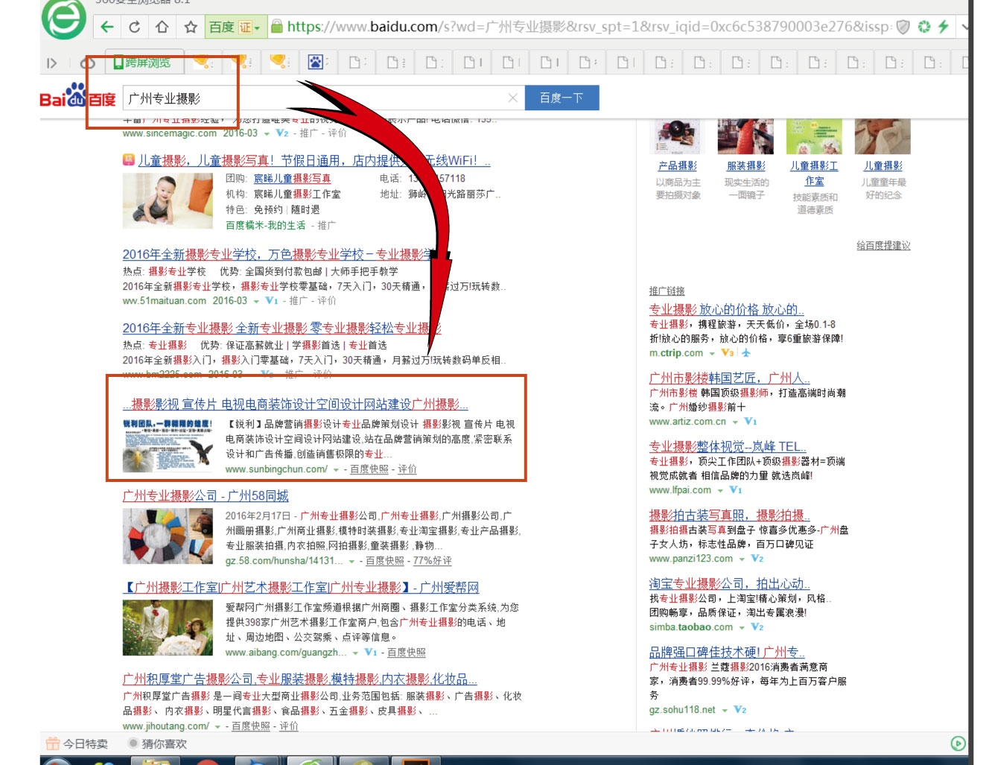
Task: Expand arrow next to www.panzi123.com
Action: coord(742,559)
